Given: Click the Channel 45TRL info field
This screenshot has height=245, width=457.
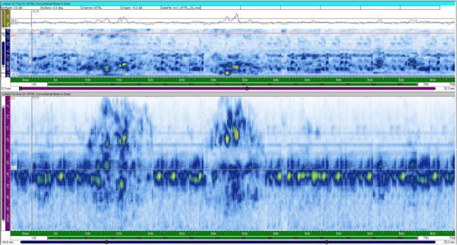Looking at the screenshot, I should pos(101,8).
